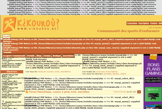The width and height of the screenshot is (162, 109).
Task: Open the résultats link
Action: [107, 74]
